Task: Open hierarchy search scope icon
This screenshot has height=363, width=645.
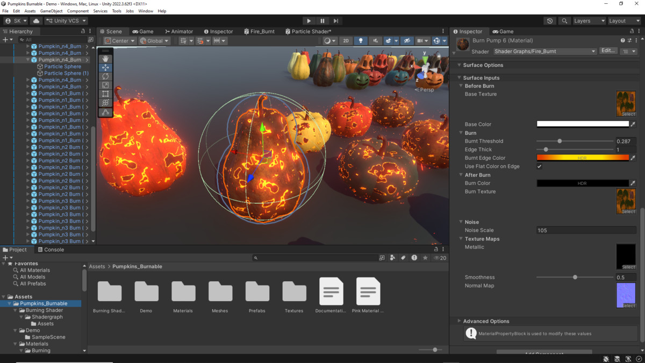Action: tap(90, 40)
